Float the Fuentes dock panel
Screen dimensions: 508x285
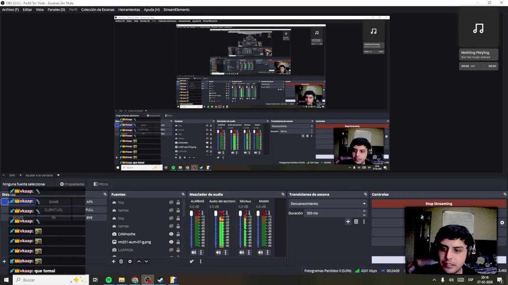183,194
